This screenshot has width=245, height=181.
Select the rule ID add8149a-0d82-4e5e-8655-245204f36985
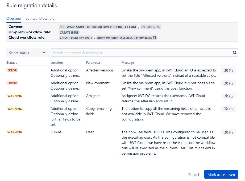point(124,38)
